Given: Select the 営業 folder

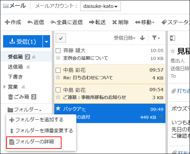Looking at the screenshot, I should point(13,87).
